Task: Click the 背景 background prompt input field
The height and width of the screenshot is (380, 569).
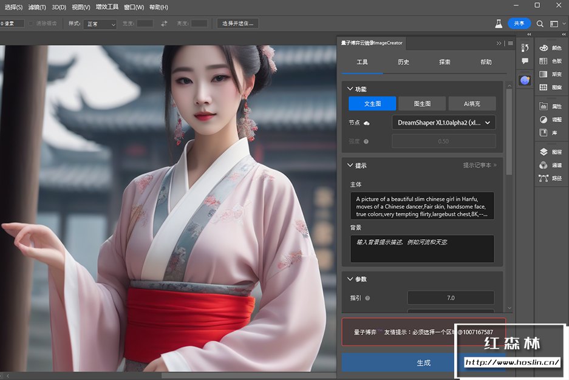Action: point(422,248)
